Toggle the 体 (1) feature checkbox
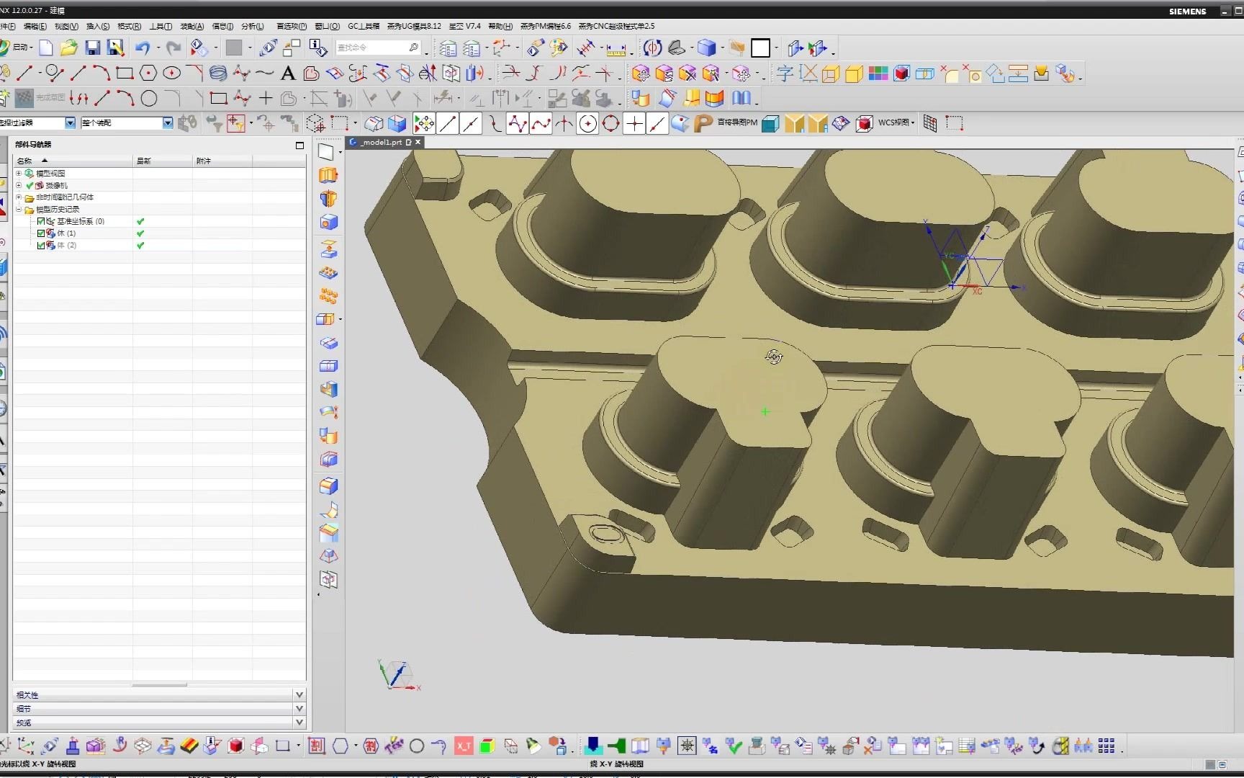The width and height of the screenshot is (1244, 778). [x=41, y=233]
